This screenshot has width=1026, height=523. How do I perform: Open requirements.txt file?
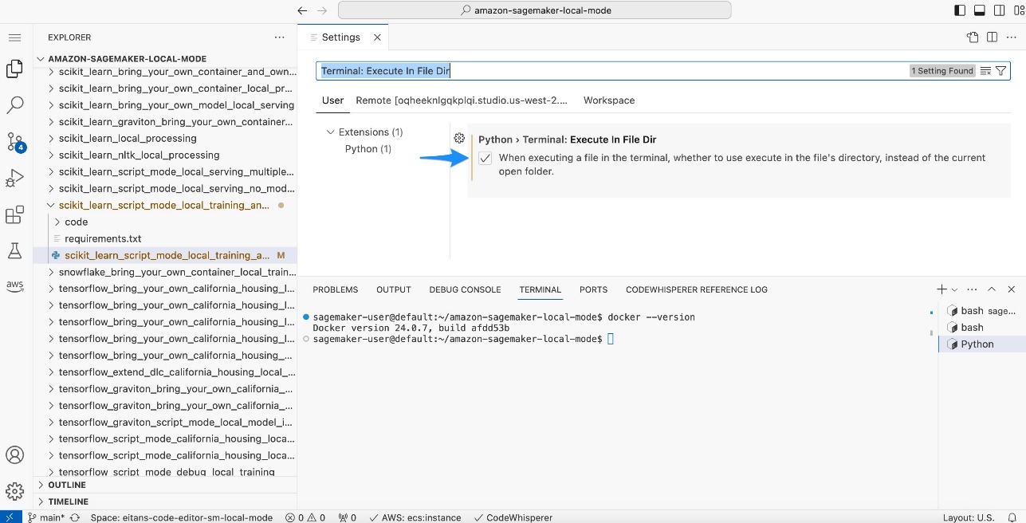pos(164,238)
